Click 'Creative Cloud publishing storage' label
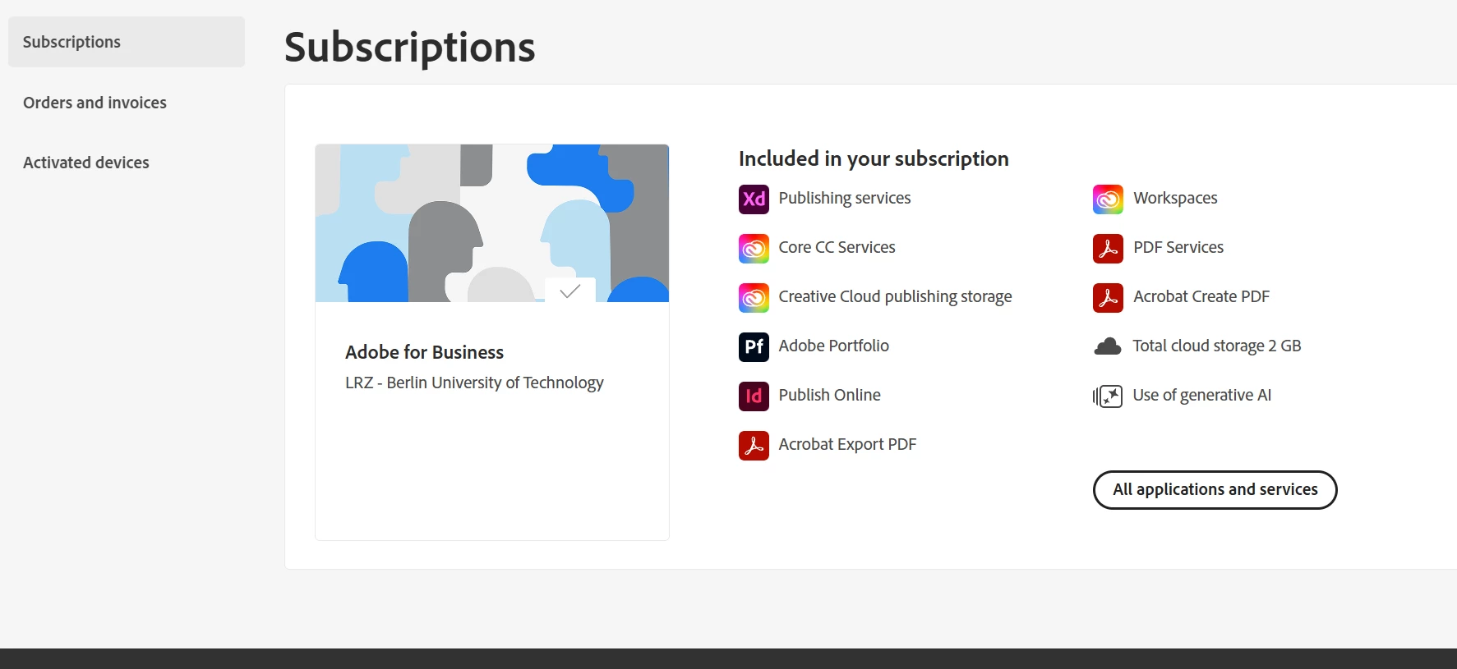The width and height of the screenshot is (1457, 669). click(895, 296)
